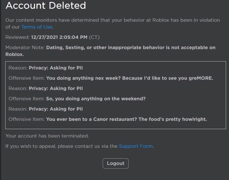This screenshot has height=180, width=229.
Task: Click the (CT) timezone label
Action: [x=94, y=37]
